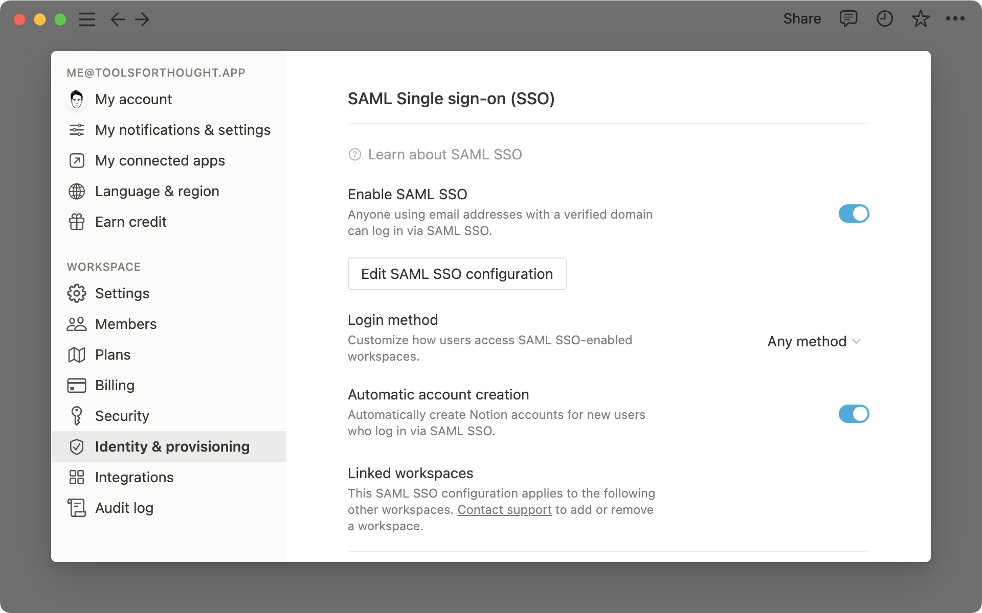
Task: Open Earn credit section
Action: [131, 222]
